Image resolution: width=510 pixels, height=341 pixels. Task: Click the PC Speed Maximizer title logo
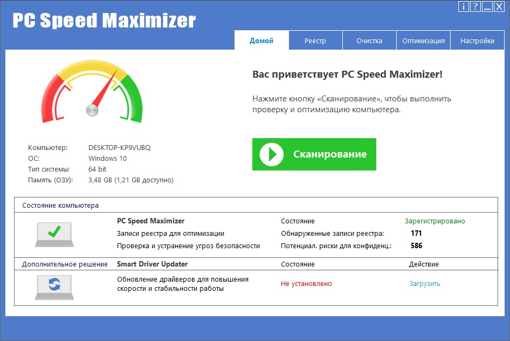(104, 20)
